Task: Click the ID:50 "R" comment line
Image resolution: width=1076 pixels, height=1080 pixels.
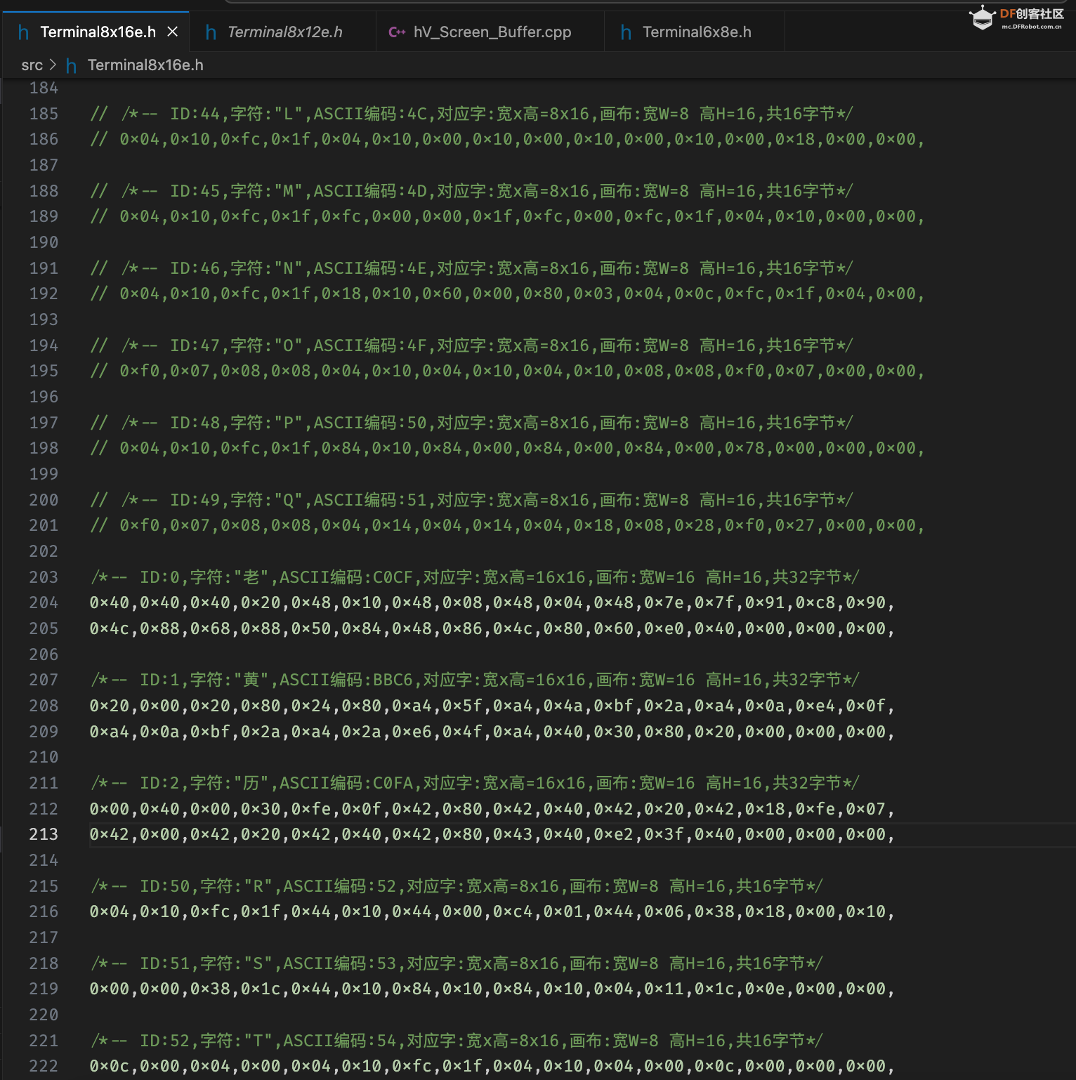Action: point(457,886)
